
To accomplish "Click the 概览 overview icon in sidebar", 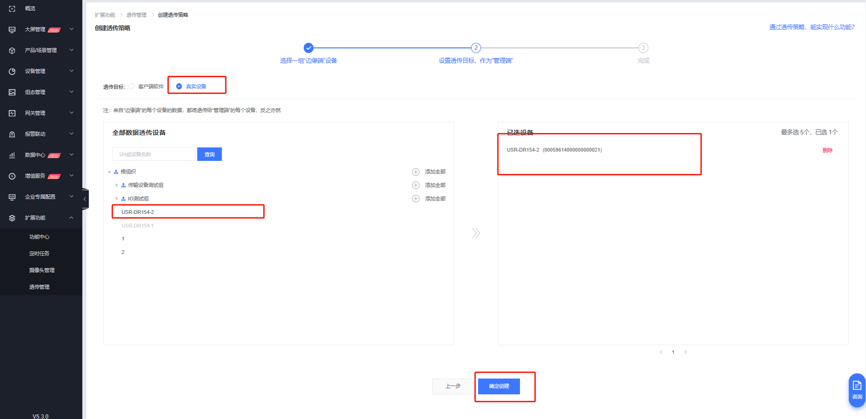I will click(13, 8).
